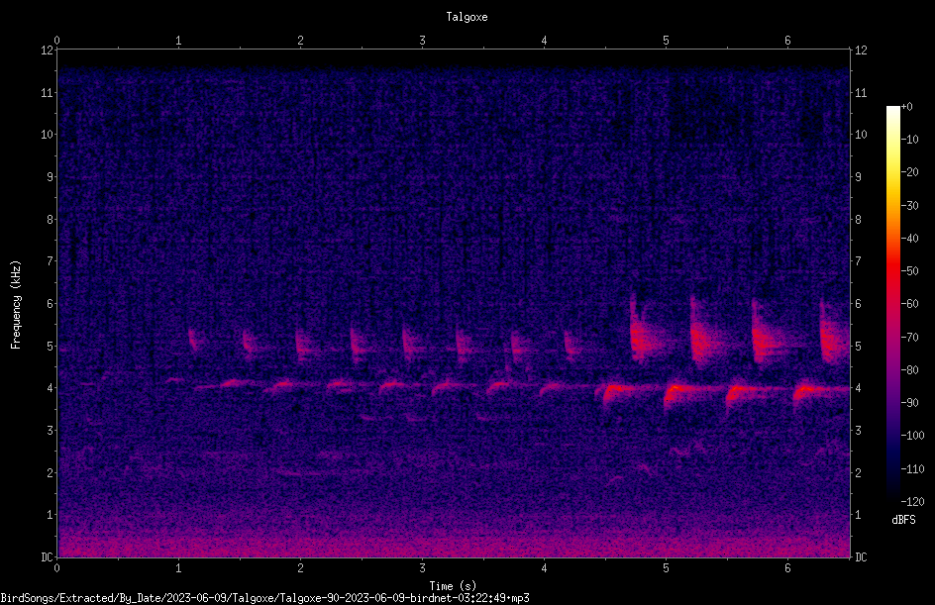The height and width of the screenshot is (605, 935).
Task: Click the dBFS color scale bar
Action: click(x=893, y=304)
